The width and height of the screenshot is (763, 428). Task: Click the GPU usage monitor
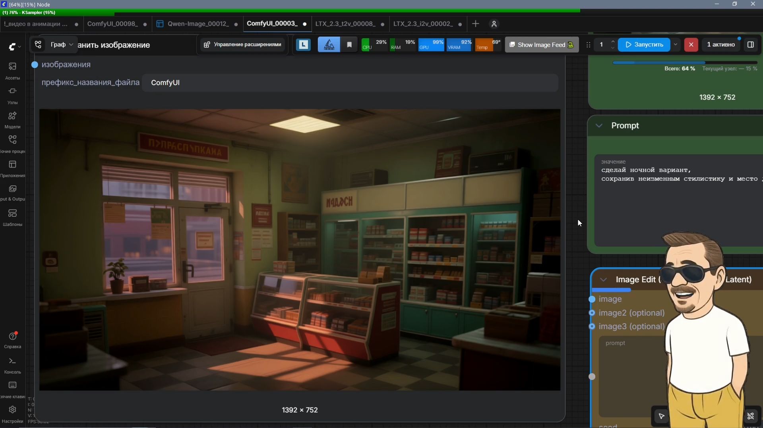coord(431,45)
